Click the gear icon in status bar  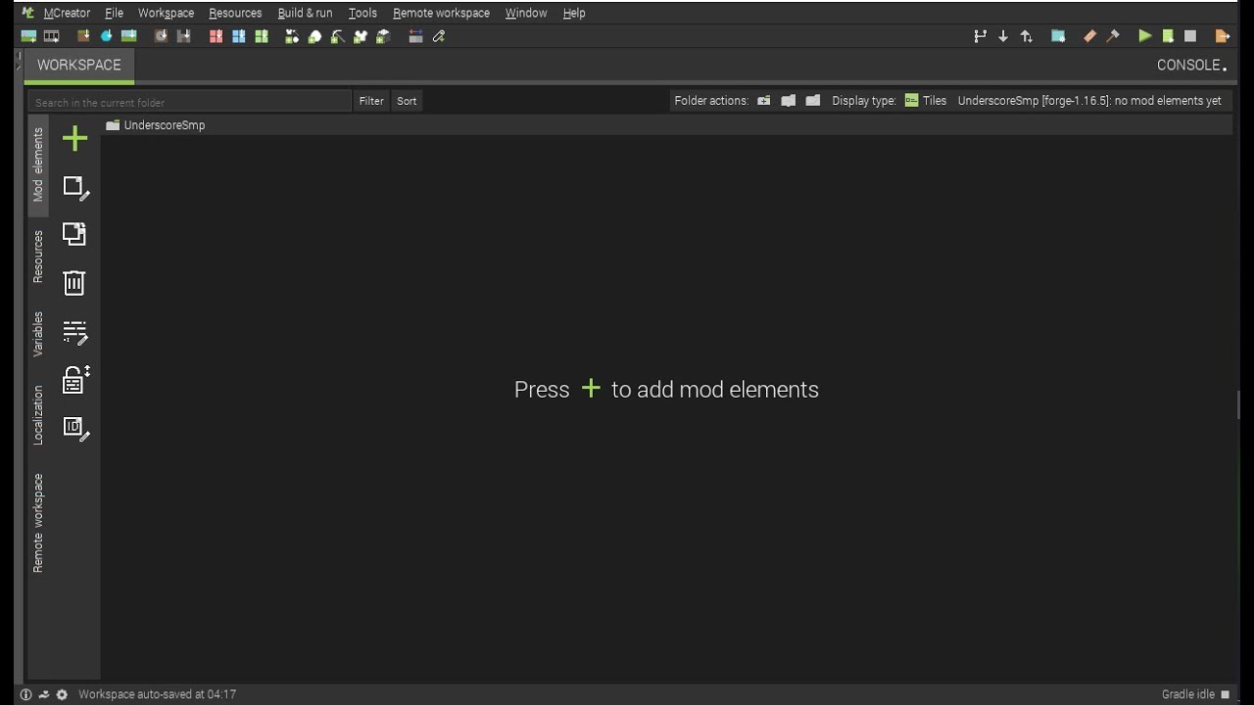click(62, 694)
